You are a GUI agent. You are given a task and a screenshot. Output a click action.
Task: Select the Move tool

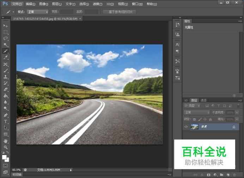pos(6,25)
